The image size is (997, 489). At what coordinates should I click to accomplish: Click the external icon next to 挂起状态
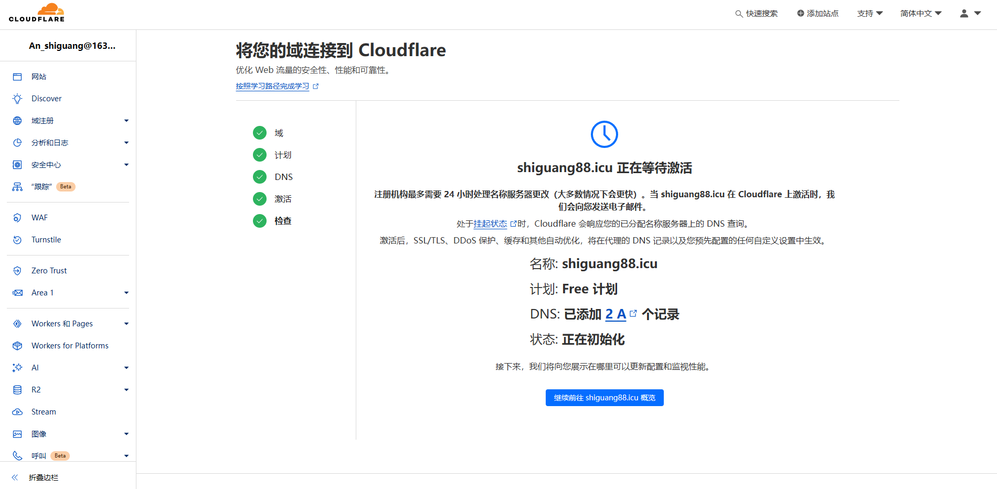(x=513, y=224)
